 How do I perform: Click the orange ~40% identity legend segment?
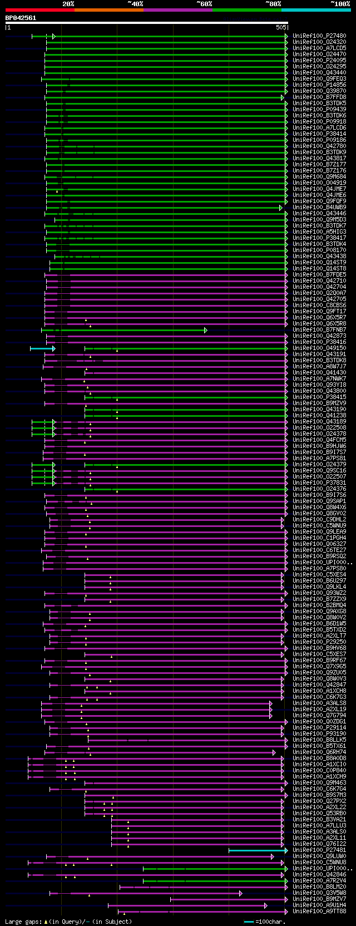click(108, 10)
